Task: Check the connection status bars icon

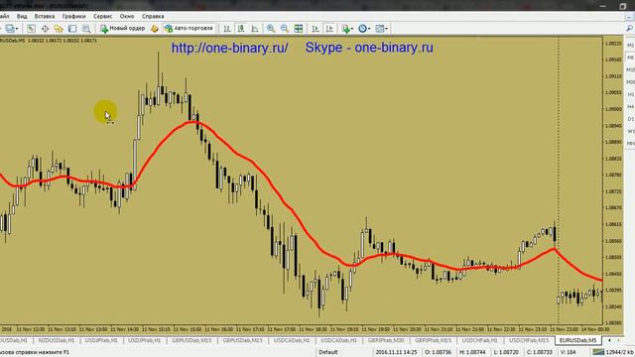Action: pyautogui.click(x=598, y=352)
